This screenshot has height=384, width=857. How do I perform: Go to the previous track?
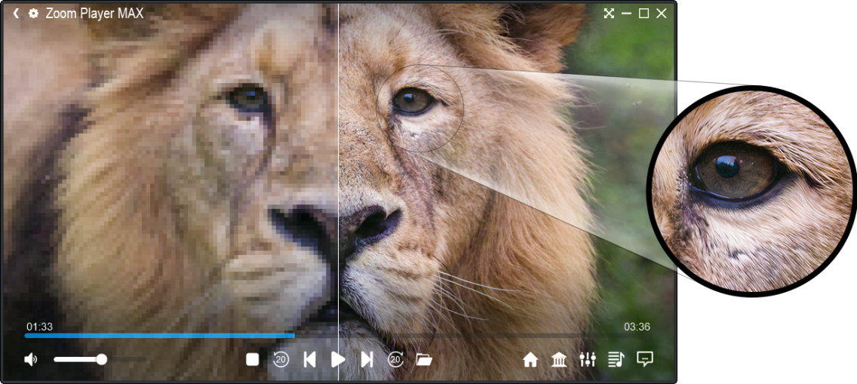point(309,359)
